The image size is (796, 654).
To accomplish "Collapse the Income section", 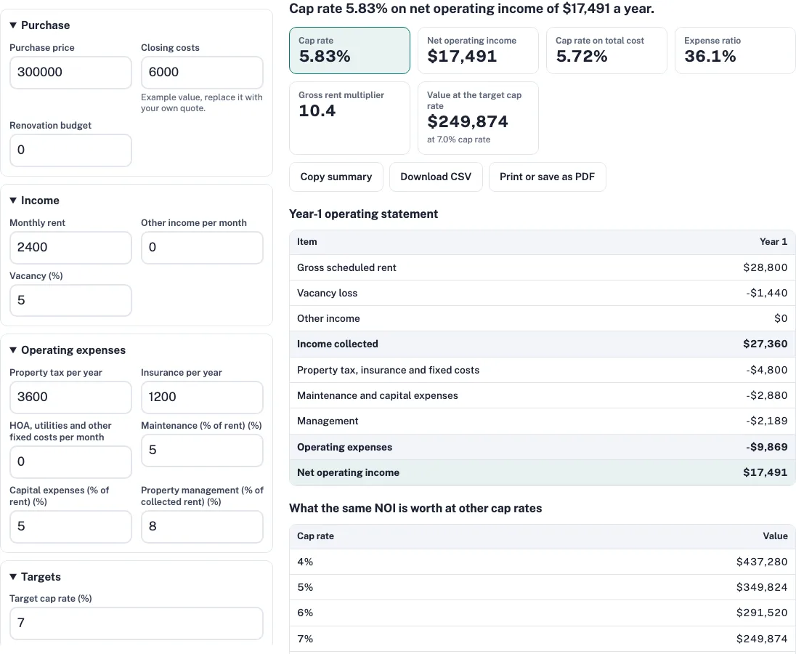I will point(35,201).
